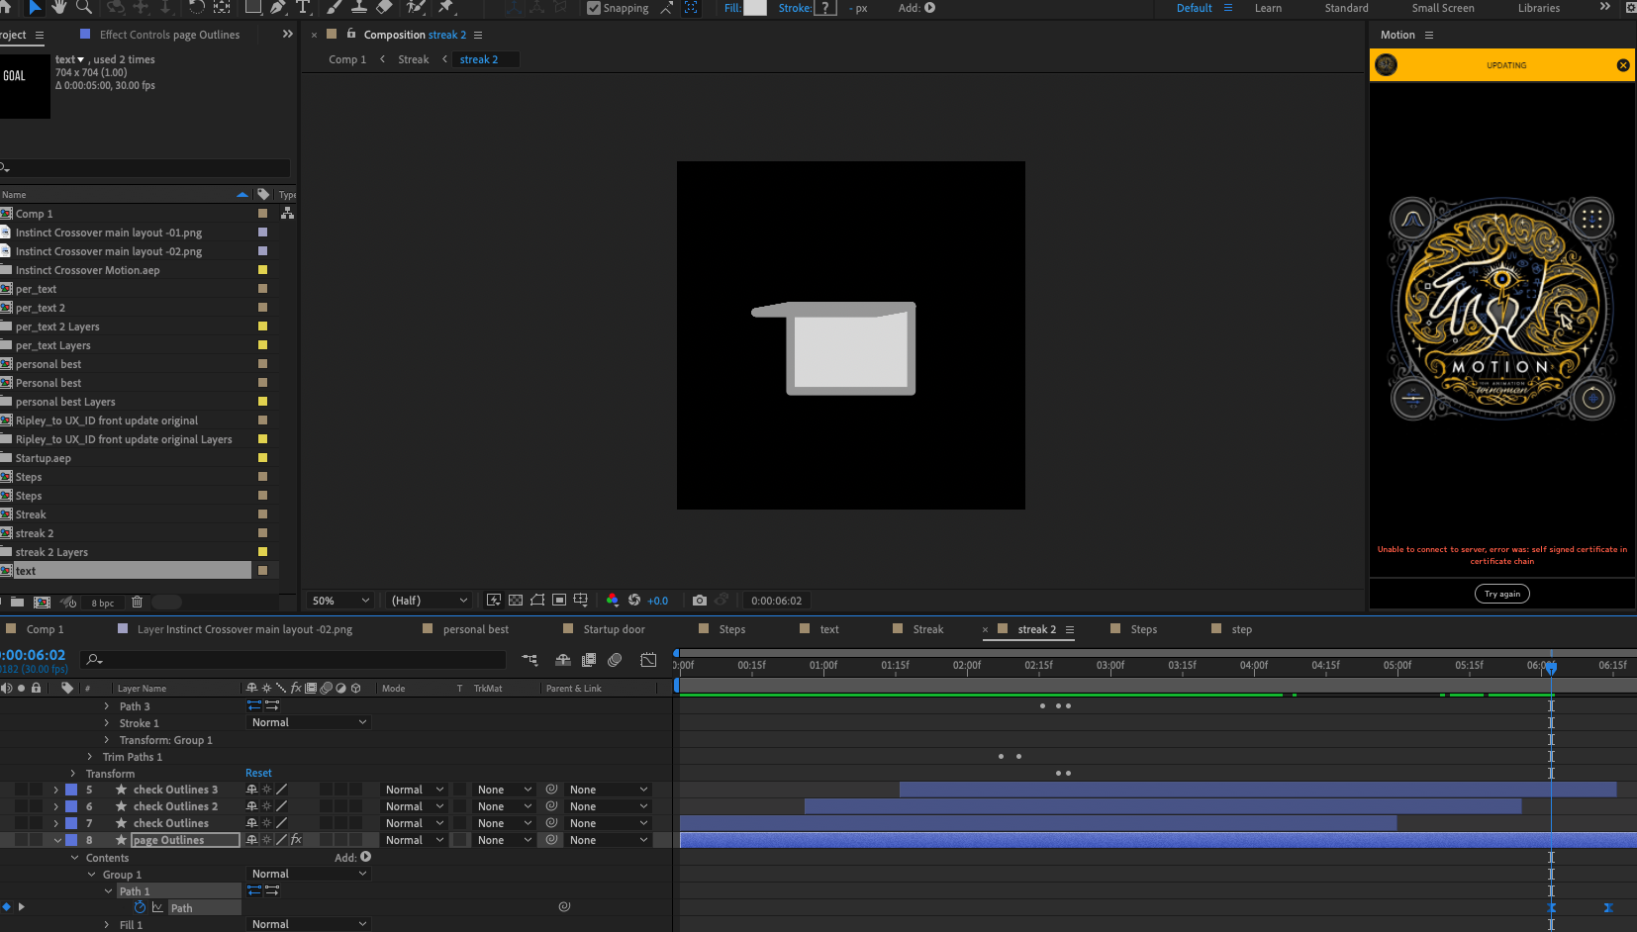Open the composition flowchart mini icon

(x=530, y=660)
